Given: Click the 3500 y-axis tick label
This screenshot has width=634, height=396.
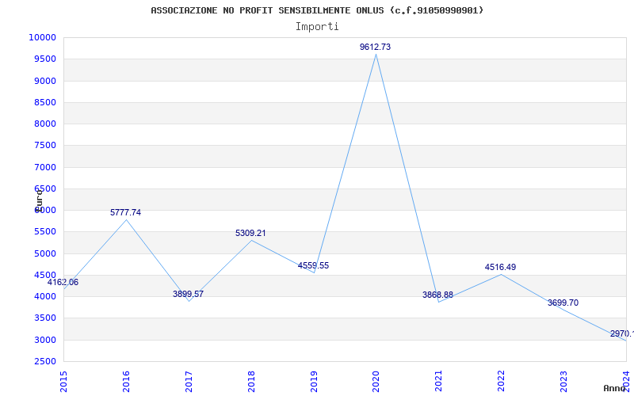Looking at the screenshot, I should (44, 318).
